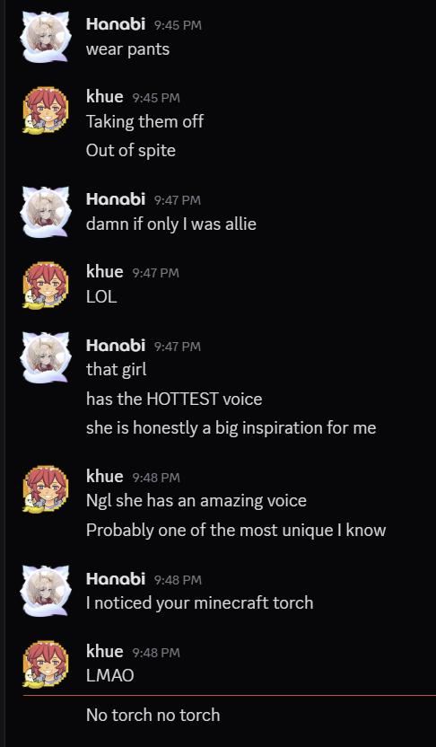Select "she is honestly a big inspiration for me"
Image resolution: width=436 pixels, height=747 pixels.
point(231,427)
